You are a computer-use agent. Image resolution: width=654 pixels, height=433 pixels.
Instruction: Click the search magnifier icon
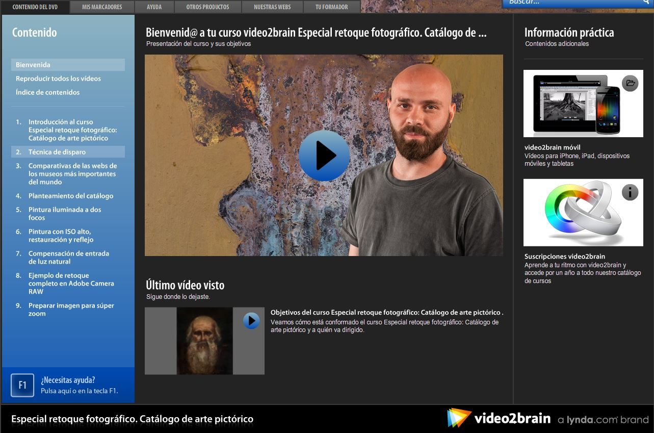646,3
